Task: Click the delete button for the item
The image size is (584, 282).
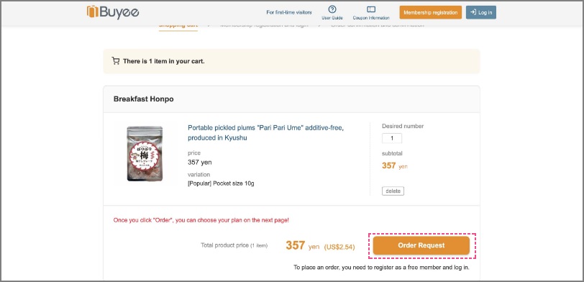Action: [x=393, y=191]
